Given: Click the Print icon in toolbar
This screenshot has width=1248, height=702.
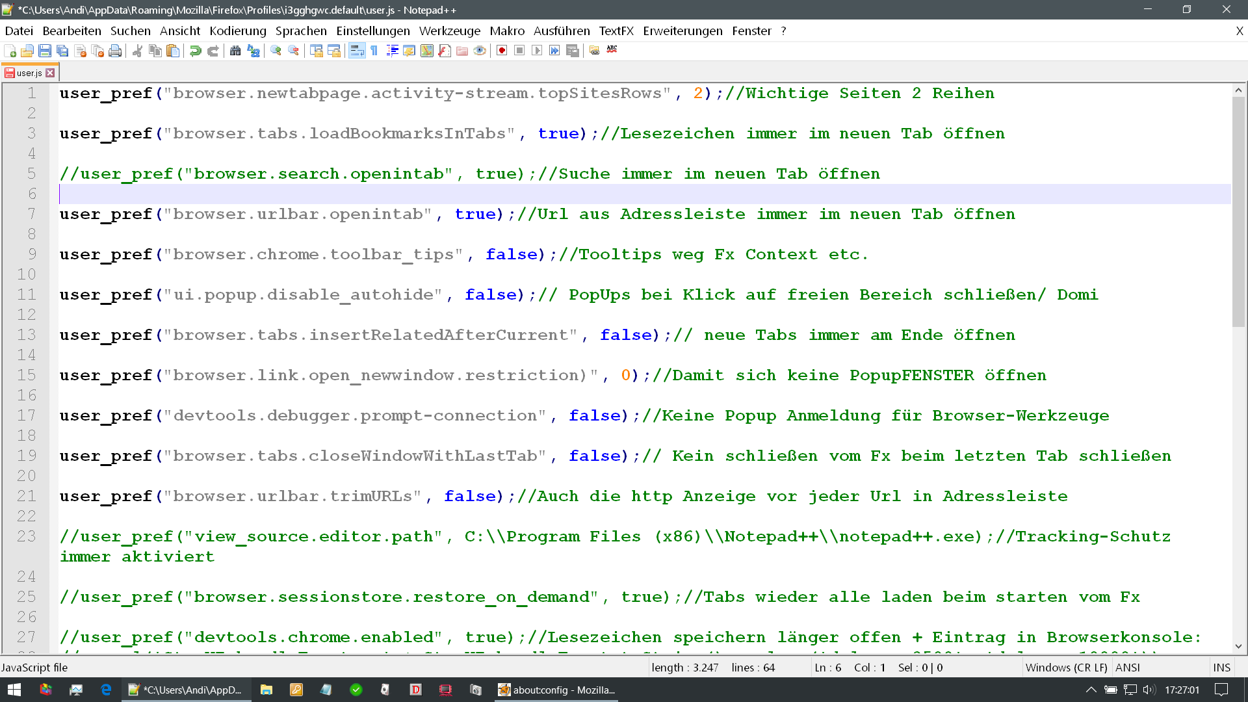Looking at the screenshot, I should (x=115, y=51).
